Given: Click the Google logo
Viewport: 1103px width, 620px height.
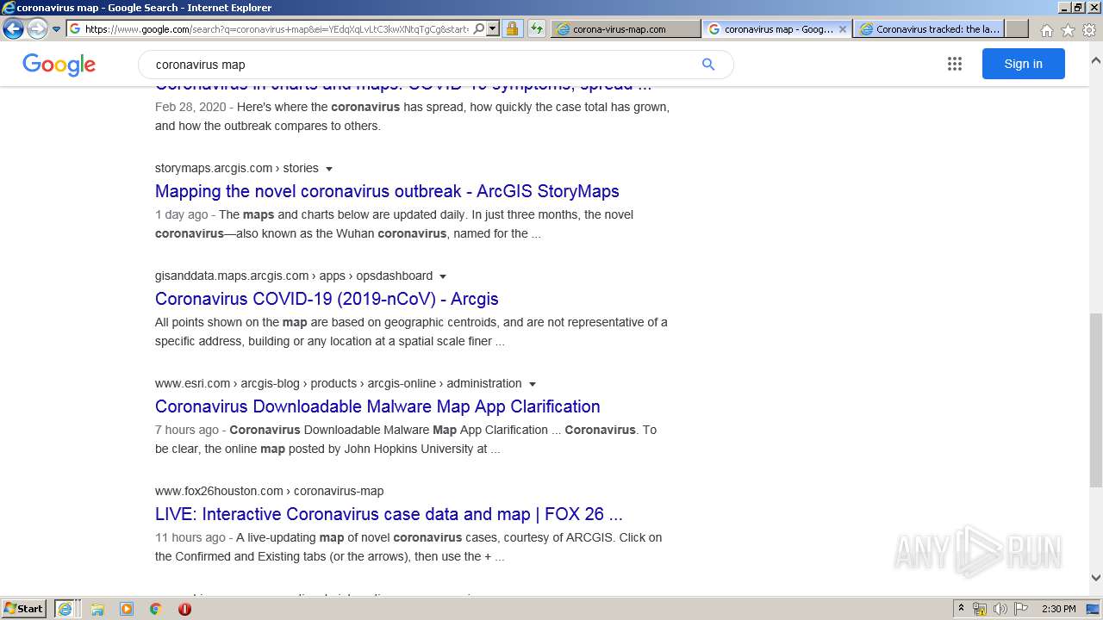Looking at the screenshot, I should pos(59,65).
